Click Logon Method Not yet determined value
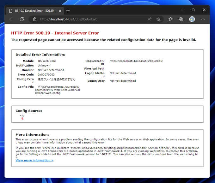The image size is (215, 183). tap(123, 73)
